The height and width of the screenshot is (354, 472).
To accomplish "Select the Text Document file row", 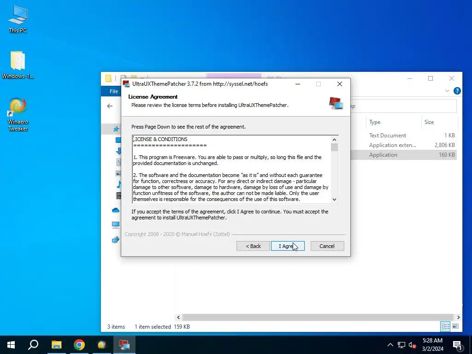I will click(x=403, y=136).
